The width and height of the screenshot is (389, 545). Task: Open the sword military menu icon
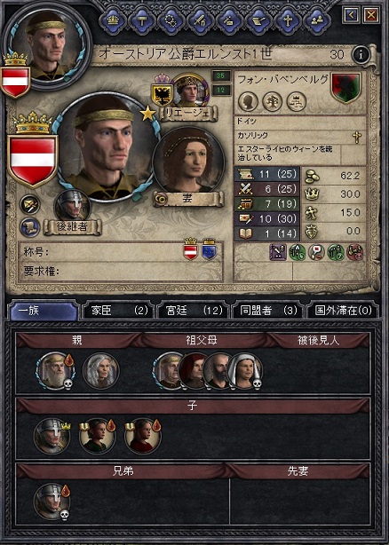point(200,21)
